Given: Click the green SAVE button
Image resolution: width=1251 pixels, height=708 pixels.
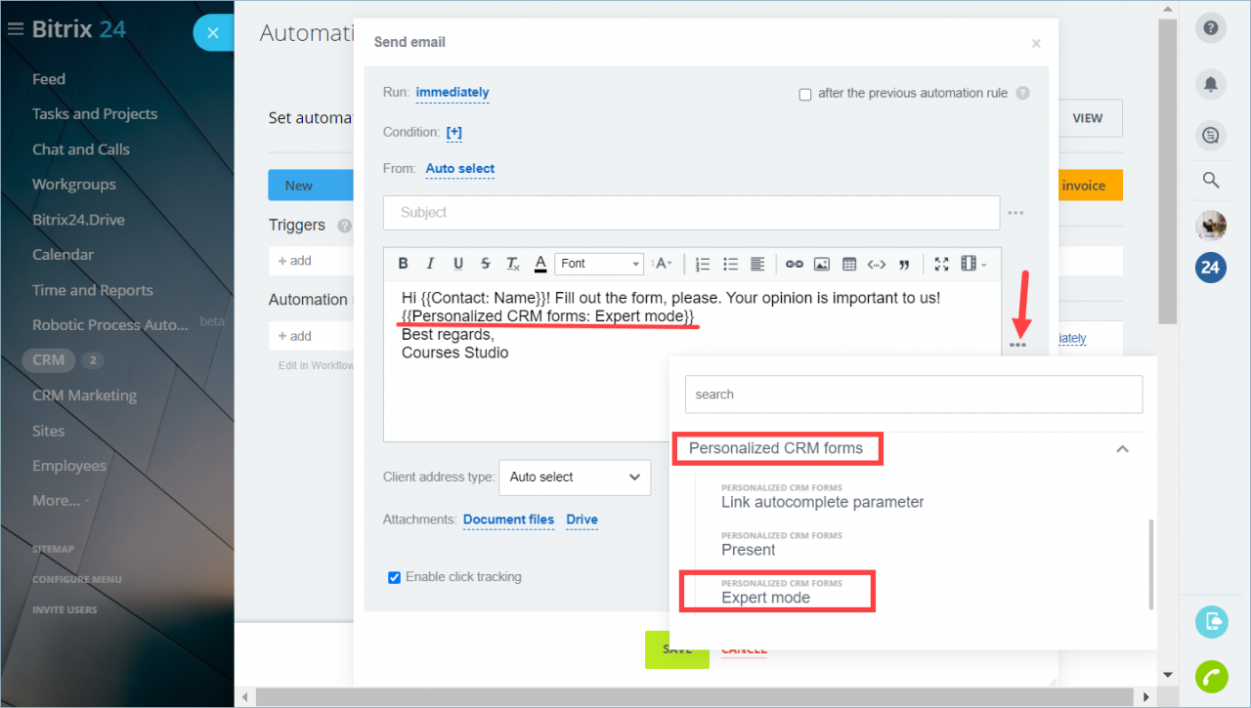Looking at the screenshot, I should tap(676, 649).
